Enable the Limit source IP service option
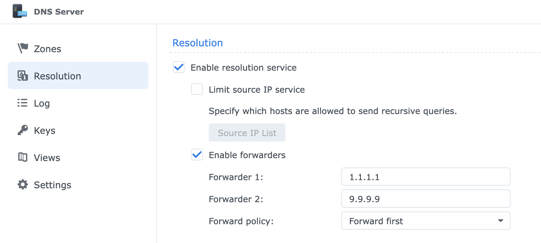 (x=197, y=89)
